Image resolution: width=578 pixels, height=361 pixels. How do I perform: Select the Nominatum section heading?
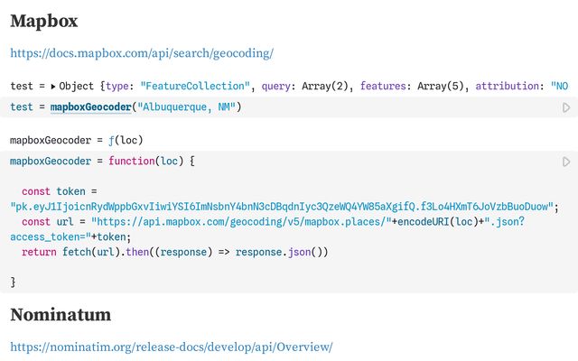coord(61,314)
